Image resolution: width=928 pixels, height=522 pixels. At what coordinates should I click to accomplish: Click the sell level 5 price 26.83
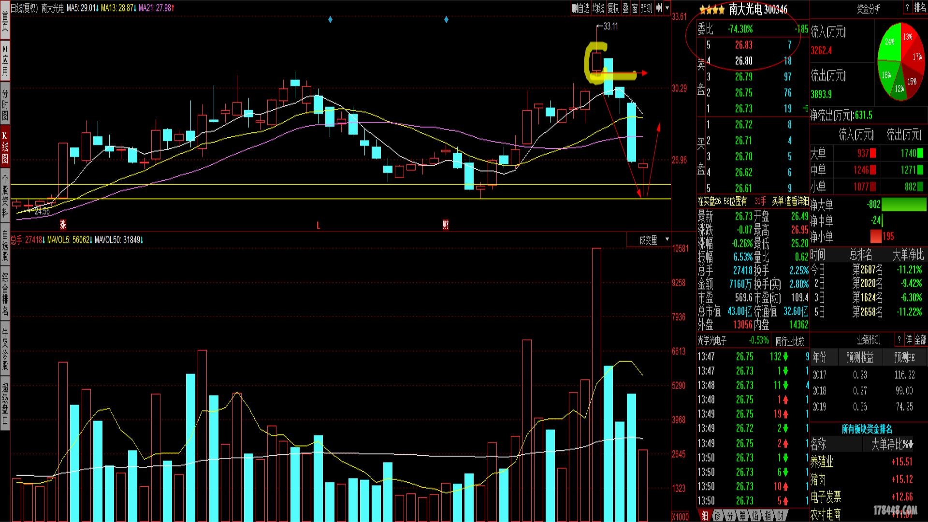click(743, 45)
